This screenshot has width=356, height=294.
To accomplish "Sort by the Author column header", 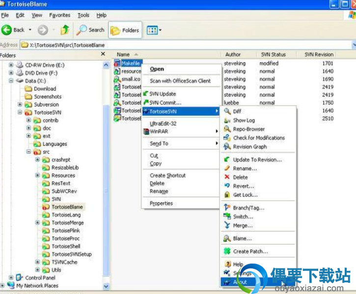I will 239,54.
